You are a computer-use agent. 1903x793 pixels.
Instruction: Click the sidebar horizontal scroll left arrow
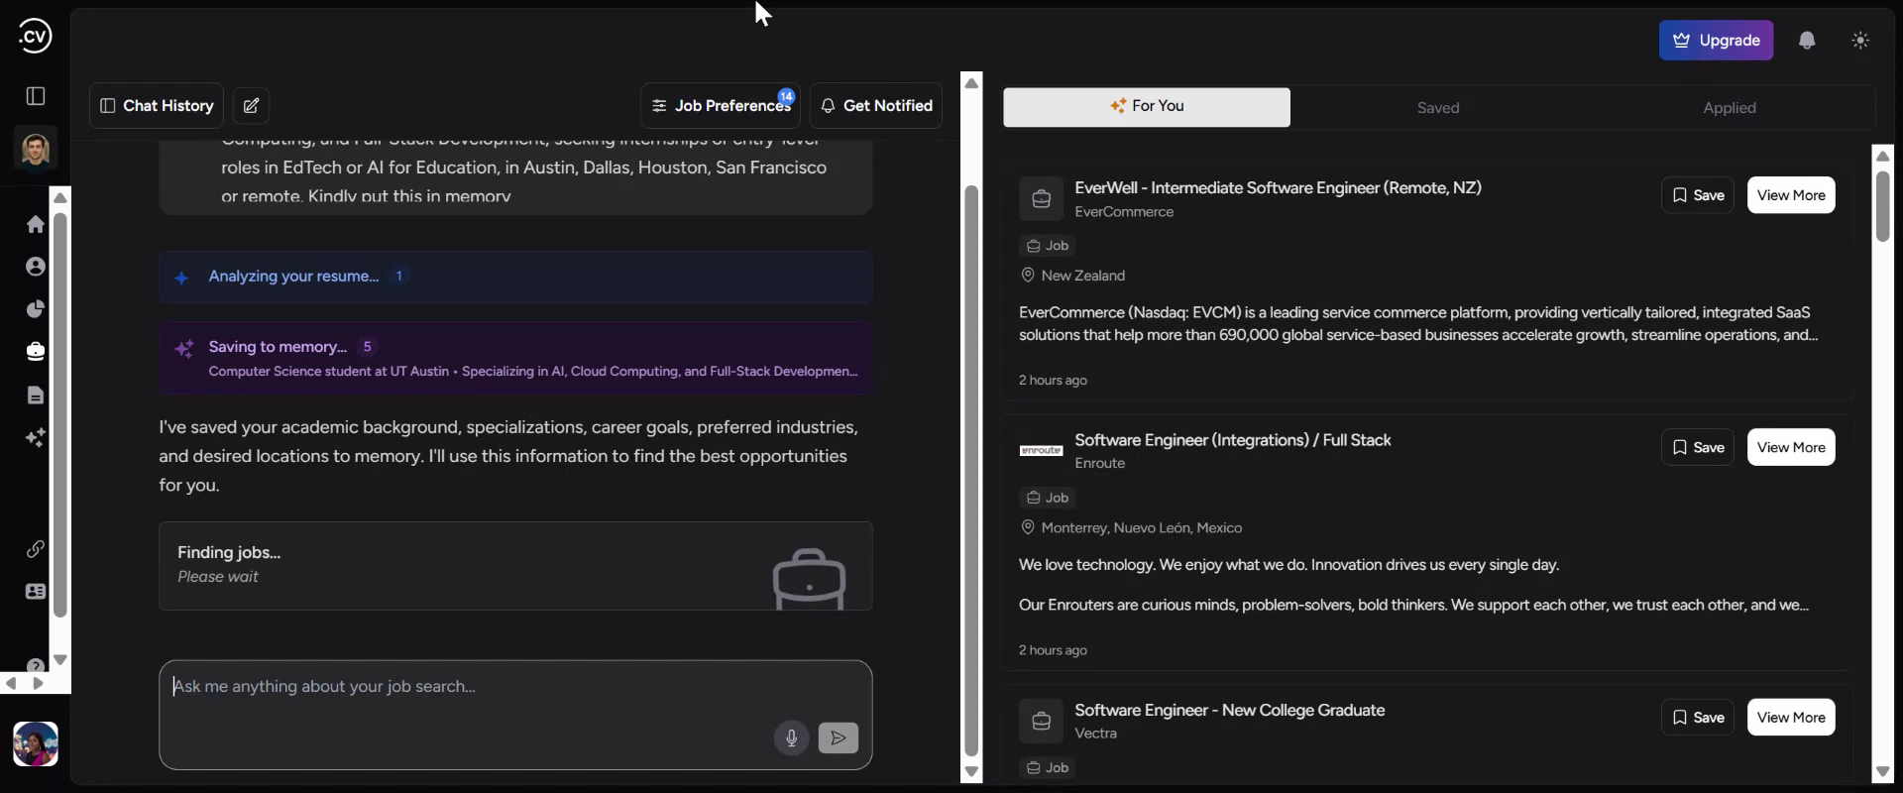11,684
